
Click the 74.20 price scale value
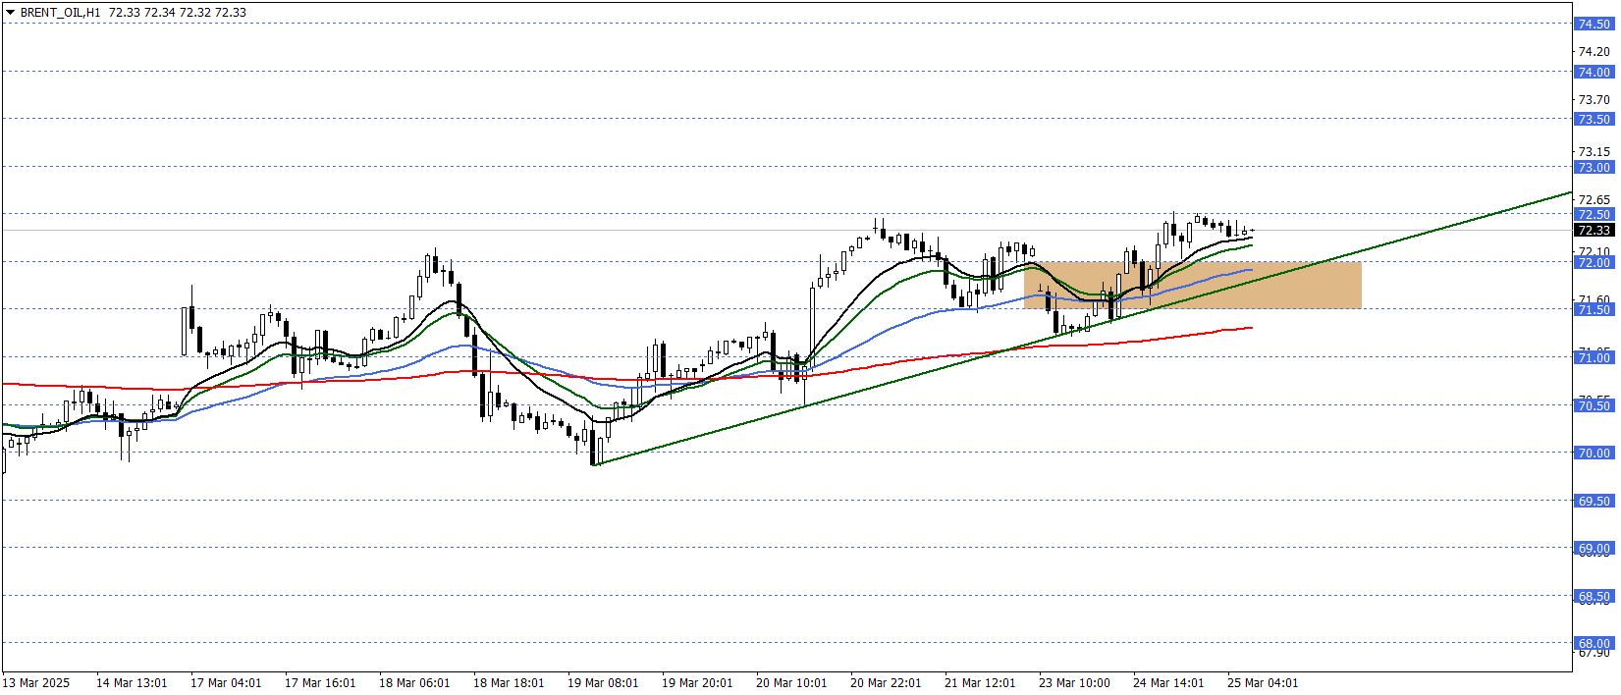pyautogui.click(x=1594, y=51)
